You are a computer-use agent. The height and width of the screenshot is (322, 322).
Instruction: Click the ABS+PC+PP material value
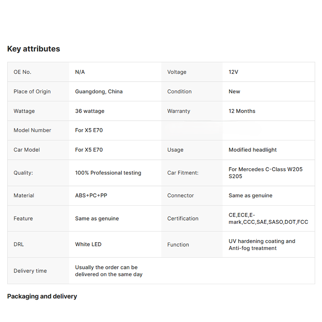(91, 196)
